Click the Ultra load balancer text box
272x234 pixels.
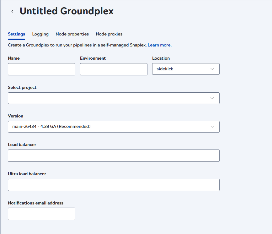(113, 185)
